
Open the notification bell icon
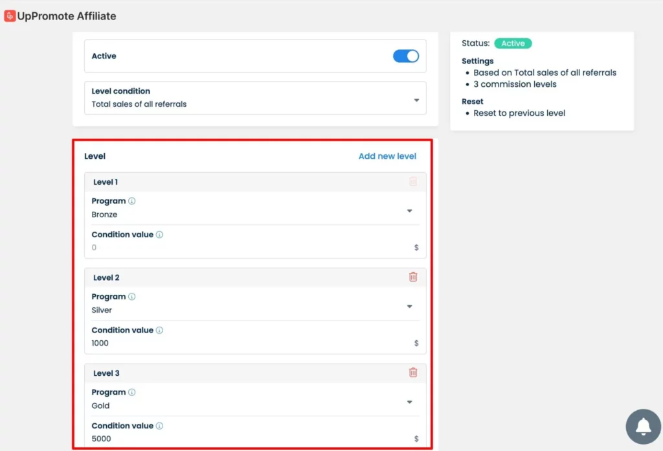coord(643,426)
